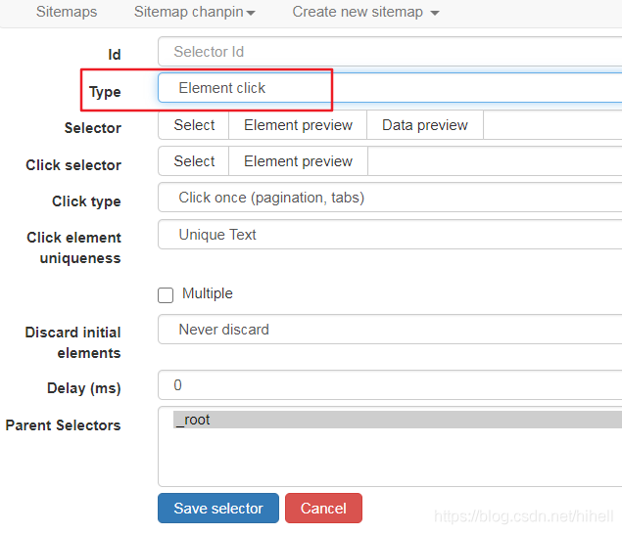This screenshot has height=534, width=622.
Task: Open the Click type dropdown
Action: tap(390, 198)
